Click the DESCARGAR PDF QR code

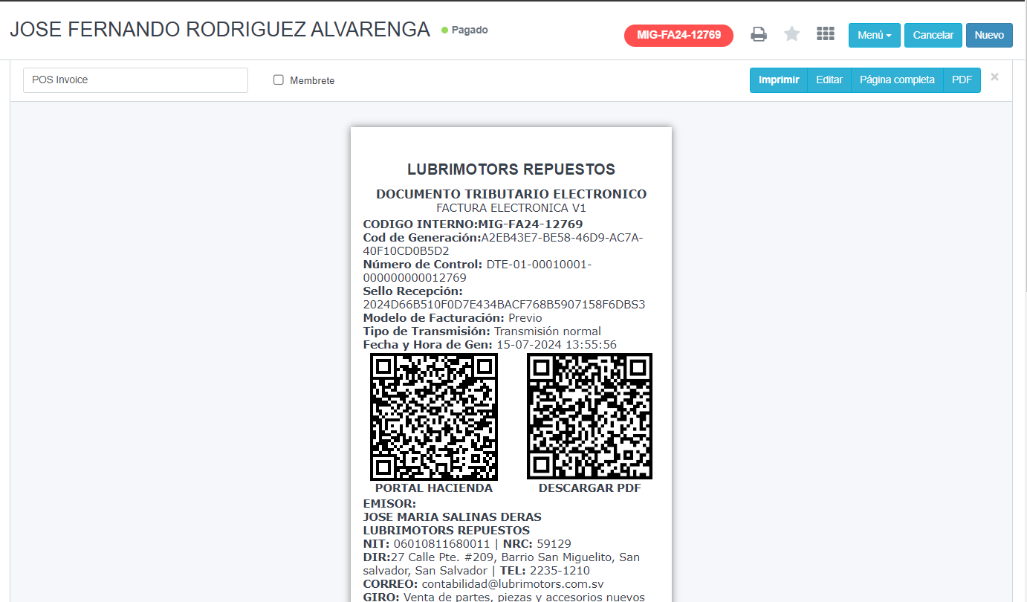tap(589, 417)
